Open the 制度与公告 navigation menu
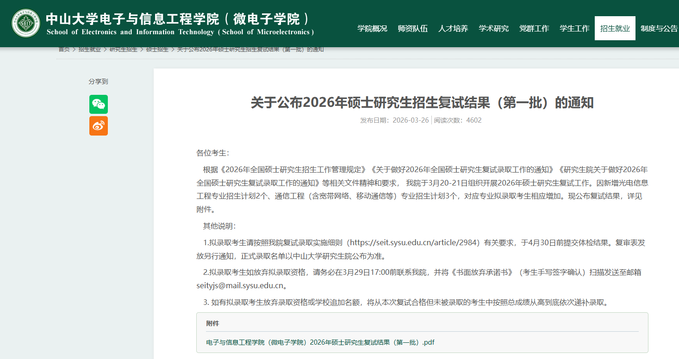Viewport: 679px width, 359px height. click(659, 29)
